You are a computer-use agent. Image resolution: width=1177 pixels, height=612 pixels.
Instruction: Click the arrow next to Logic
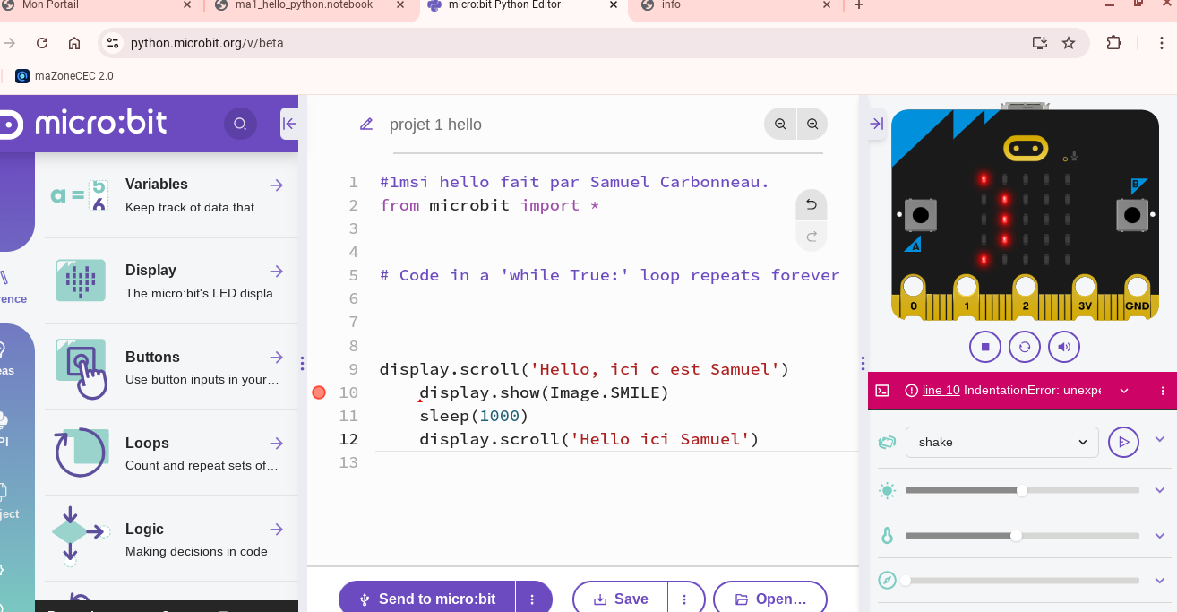point(277,530)
